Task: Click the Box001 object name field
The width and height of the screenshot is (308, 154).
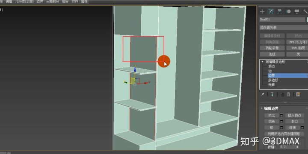Action: (282, 20)
